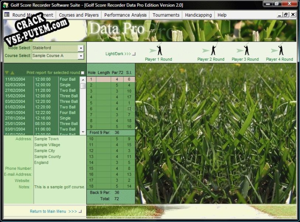Click the S.I. column header

(x=129, y=73)
